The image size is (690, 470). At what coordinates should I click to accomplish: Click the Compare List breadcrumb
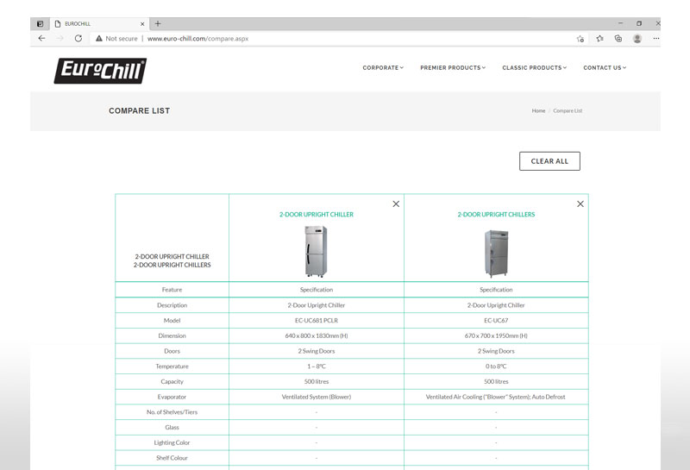click(568, 111)
